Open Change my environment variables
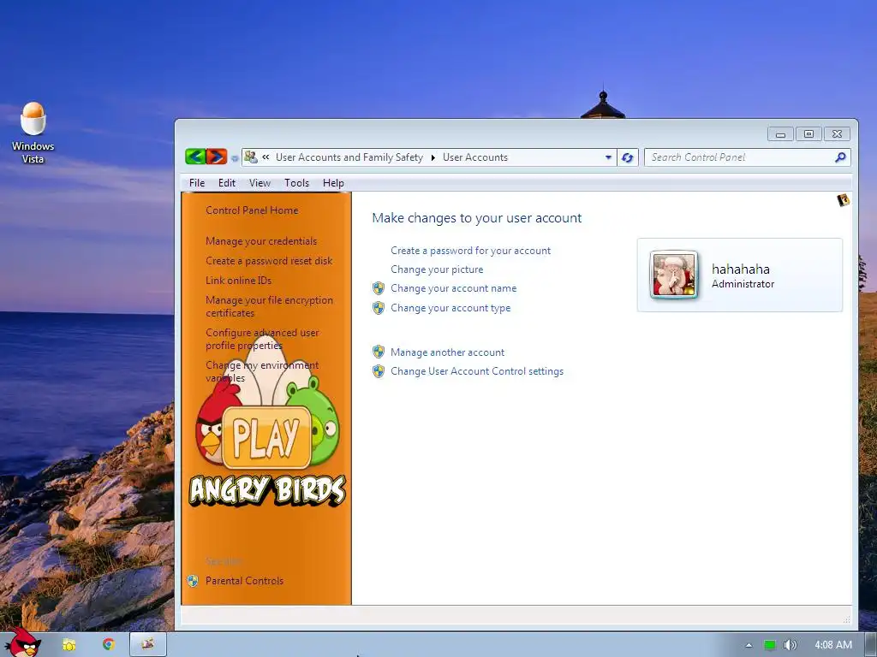Screen dimensions: 877x657 coord(262,371)
